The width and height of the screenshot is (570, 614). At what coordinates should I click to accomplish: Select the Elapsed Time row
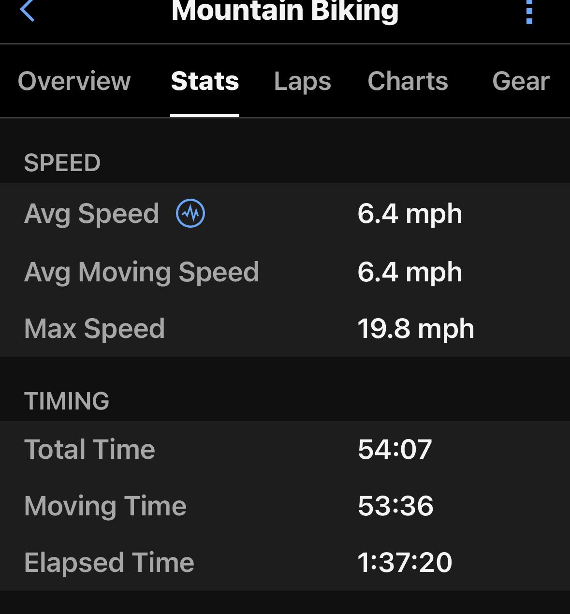(x=285, y=563)
